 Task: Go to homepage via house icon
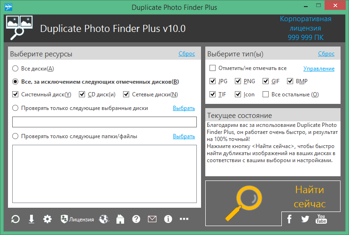coord(120,219)
